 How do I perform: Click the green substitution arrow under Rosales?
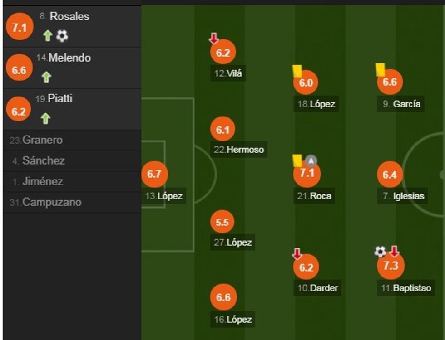click(x=48, y=36)
